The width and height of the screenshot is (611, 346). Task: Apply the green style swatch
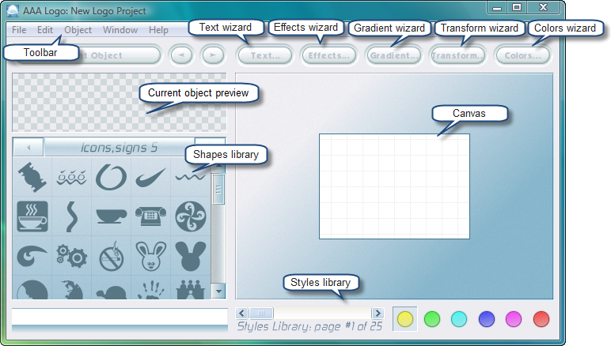pyautogui.click(x=432, y=319)
